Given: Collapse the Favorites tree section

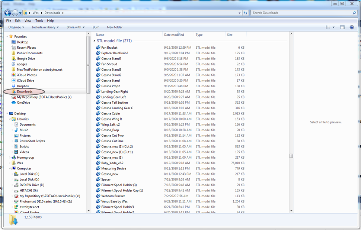Looking at the screenshot, I should (7, 37).
